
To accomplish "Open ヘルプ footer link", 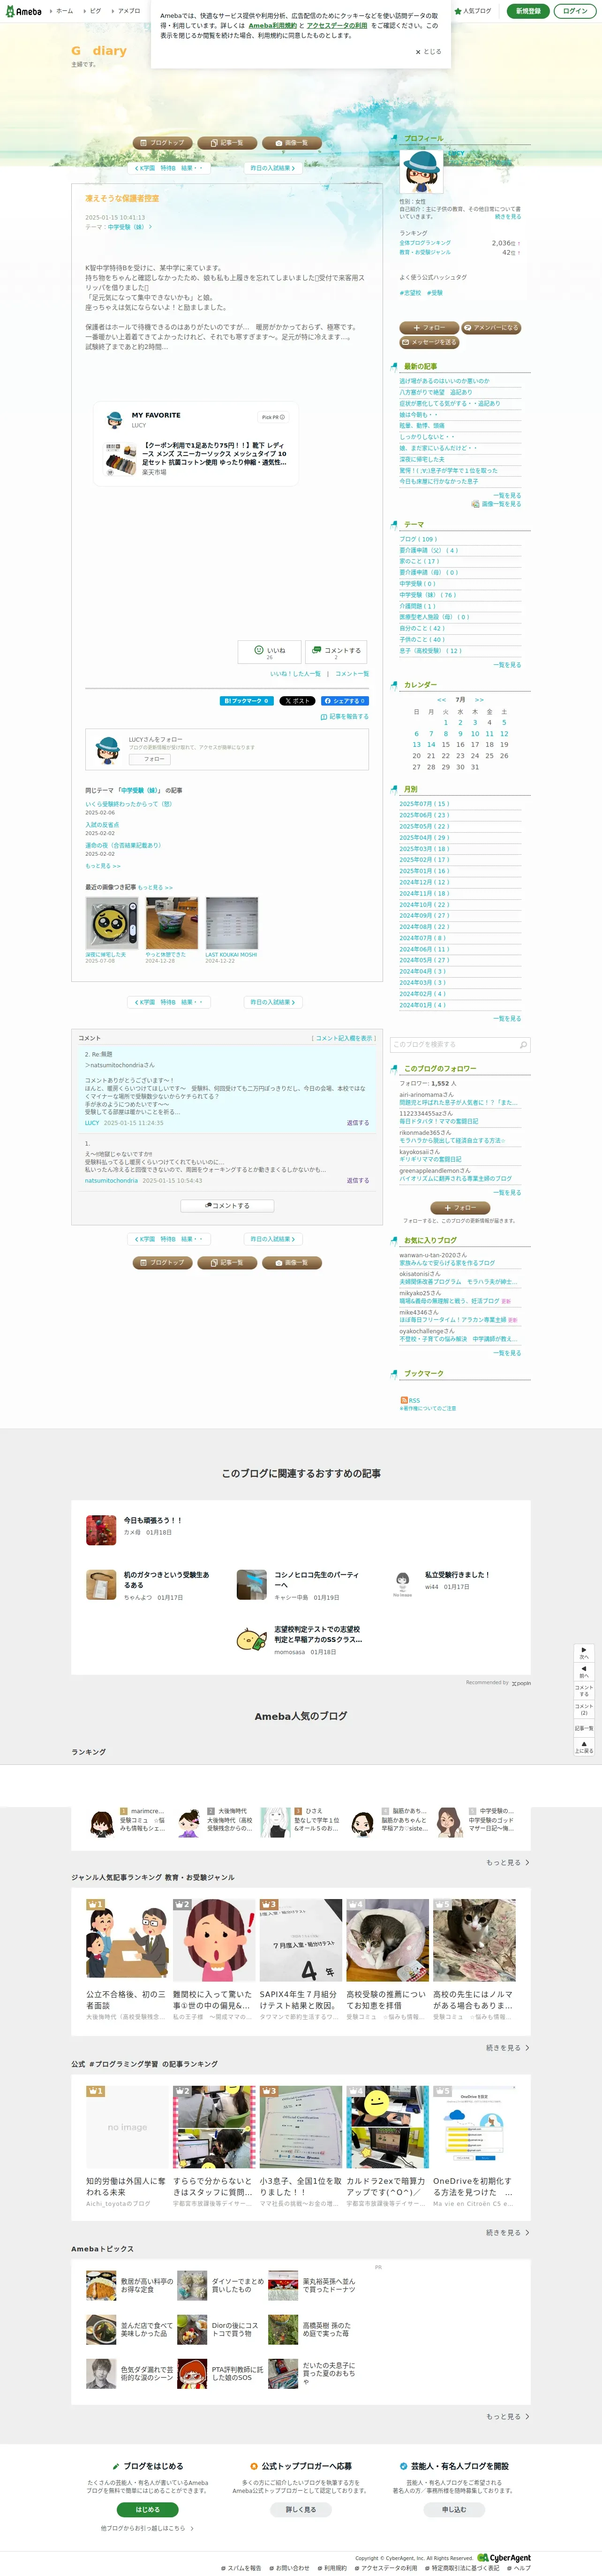I will click(520, 2568).
